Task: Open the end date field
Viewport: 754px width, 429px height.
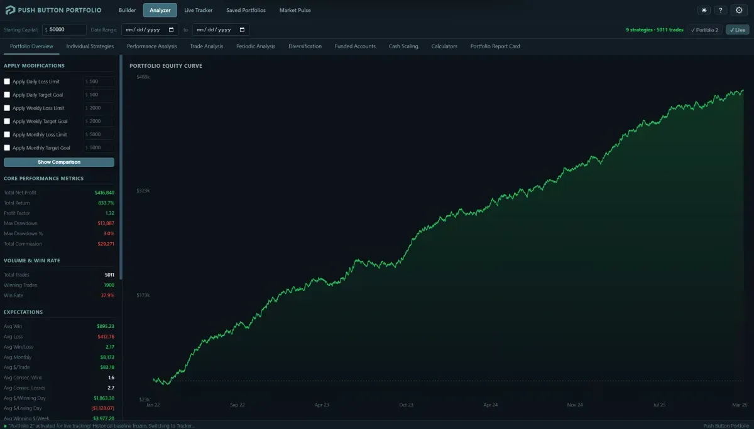Action: [221, 29]
